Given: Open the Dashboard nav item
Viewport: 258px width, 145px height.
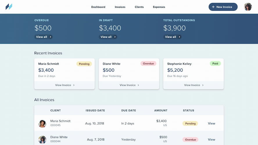Looking at the screenshot, I should (x=98, y=7).
